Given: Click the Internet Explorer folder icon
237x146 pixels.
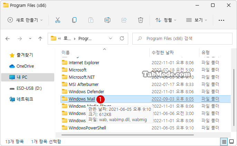Looking at the screenshot, I should (x=65, y=62).
